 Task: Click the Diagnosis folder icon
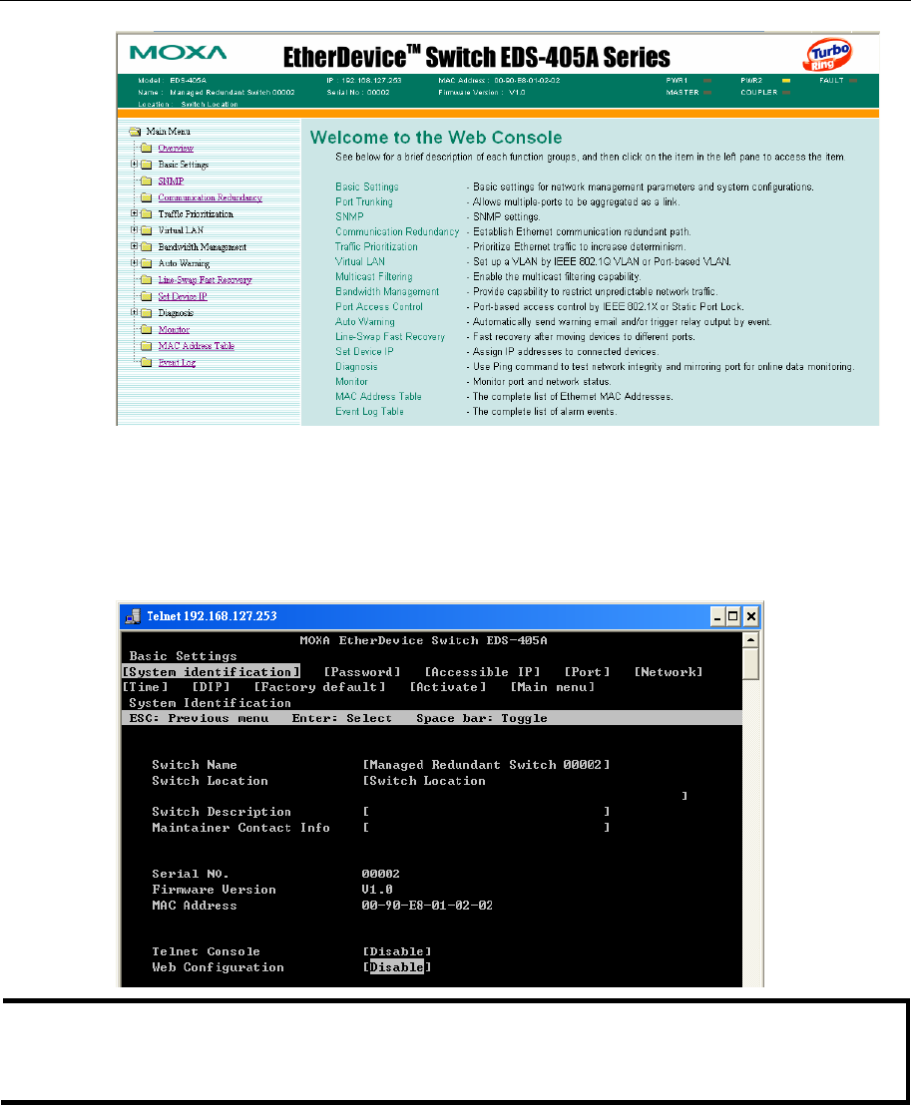(x=146, y=313)
